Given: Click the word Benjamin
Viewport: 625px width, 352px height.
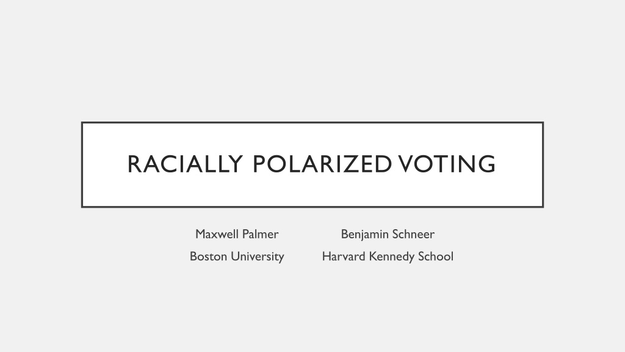Looking at the screenshot, I should [361, 235].
